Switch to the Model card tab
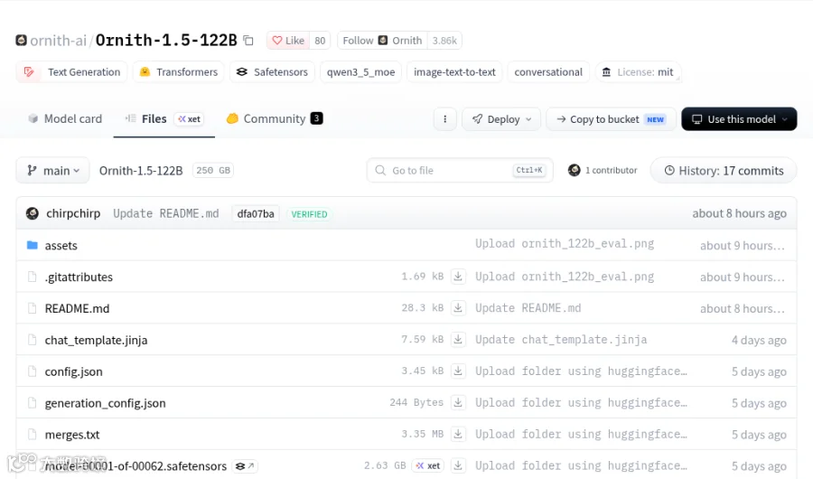The height and width of the screenshot is (479, 813). [65, 118]
